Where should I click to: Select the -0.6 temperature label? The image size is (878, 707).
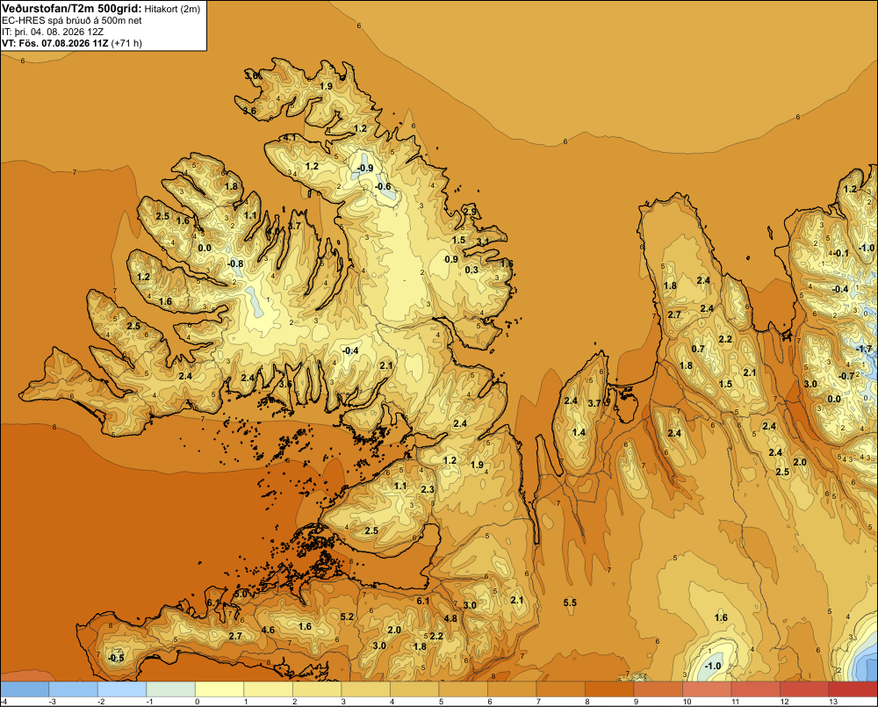pyautogui.click(x=383, y=186)
